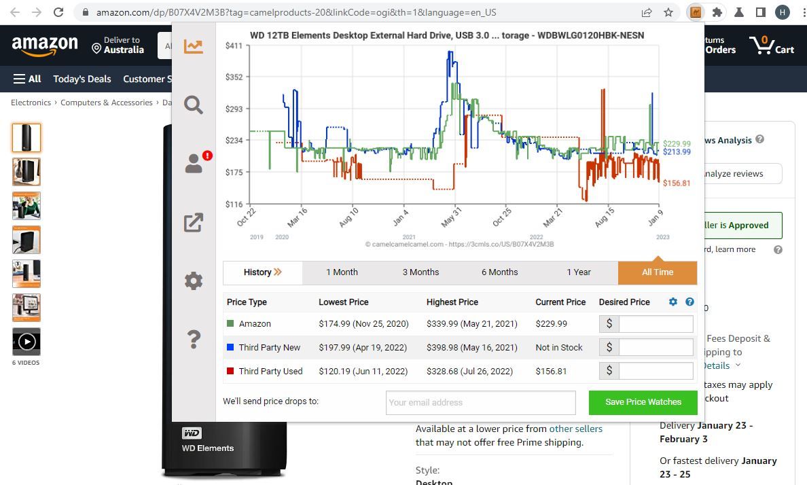The height and width of the screenshot is (485, 807).
Task: Select fourth product thumbnail
Action: (x=26, y=240)
